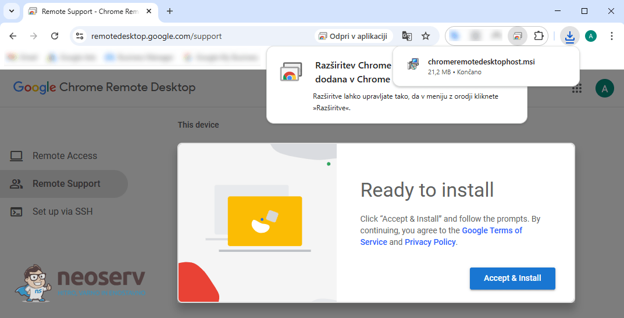
Task: Click the Remote Support people icon
Action: click(x=16, y=184)
